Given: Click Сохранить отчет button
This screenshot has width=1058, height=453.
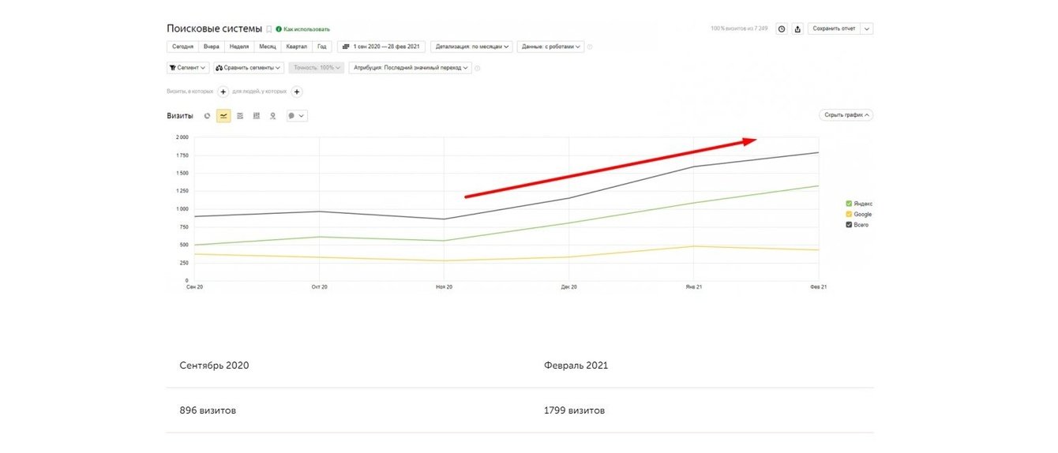Looking at the screenshot, I should click(834, 28).
